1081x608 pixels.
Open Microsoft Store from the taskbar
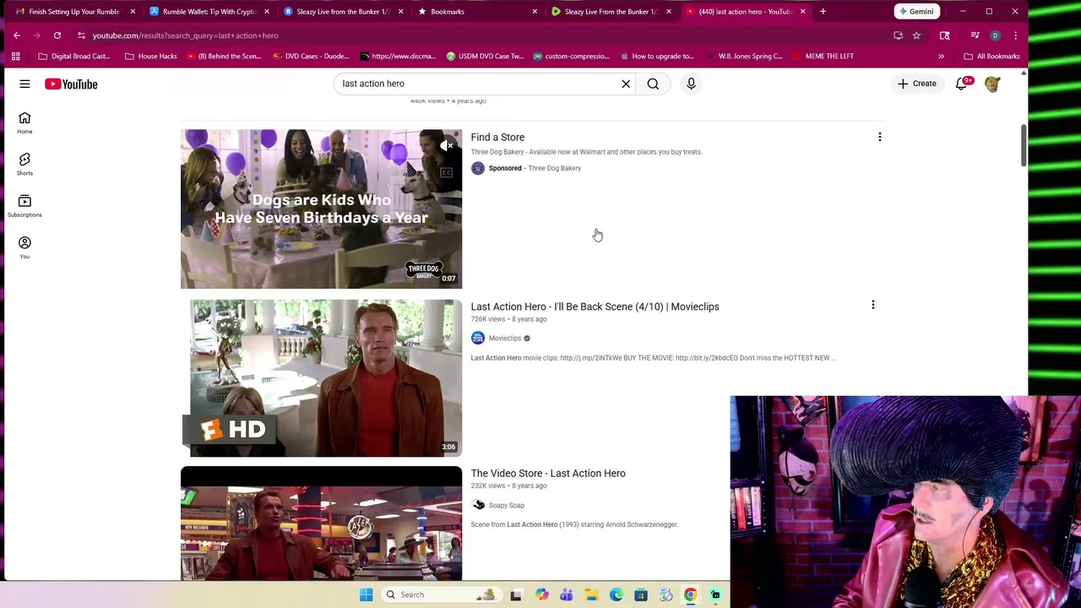tap(641, 594)
